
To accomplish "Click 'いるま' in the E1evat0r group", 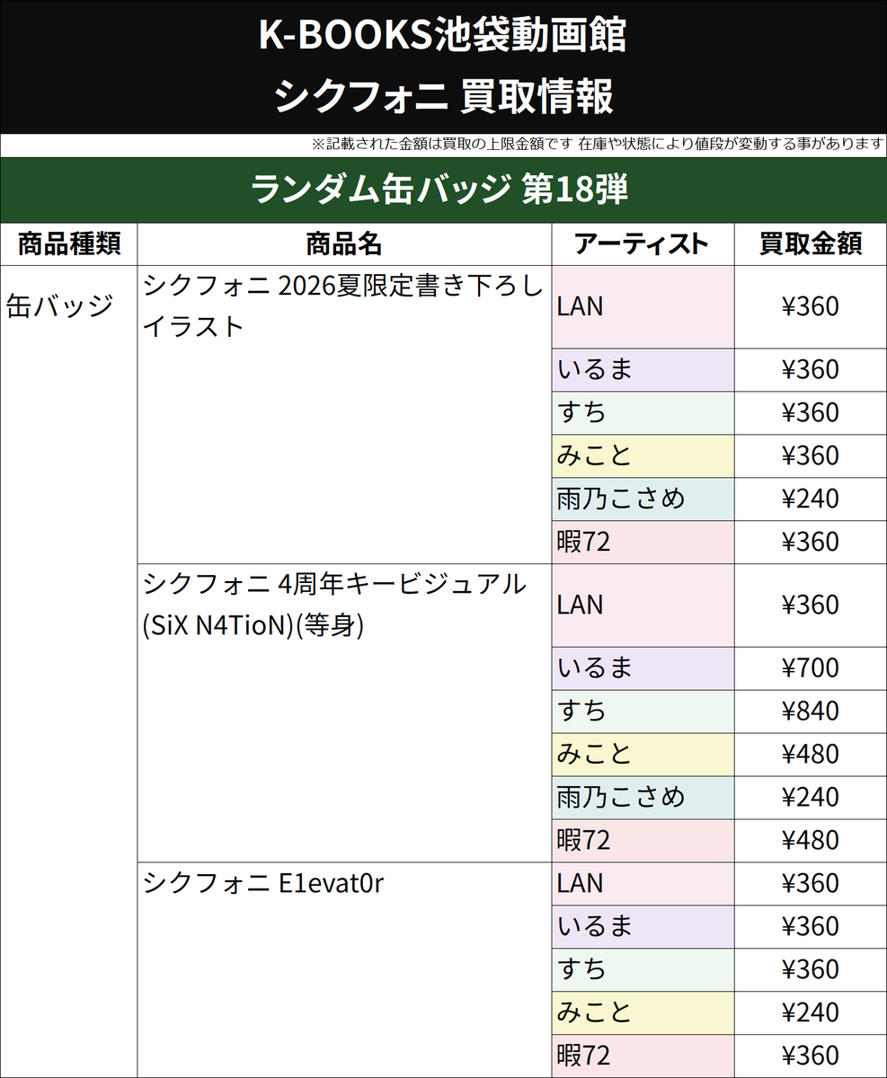I will pos(643,926).
